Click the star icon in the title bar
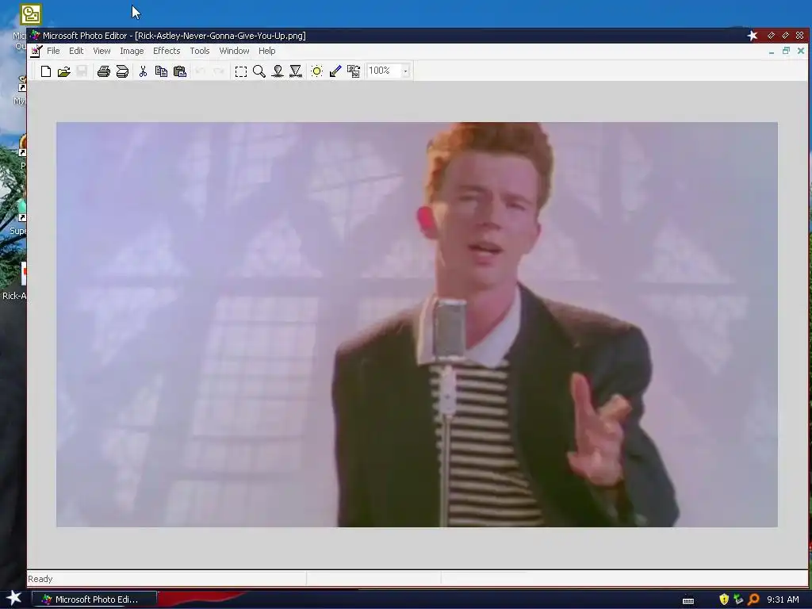The width and height of the screenshot is (812, 609). (753, 35)
